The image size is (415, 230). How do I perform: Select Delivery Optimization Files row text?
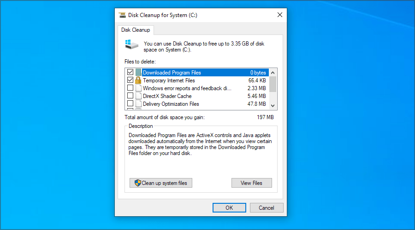[x=171, y=104]
